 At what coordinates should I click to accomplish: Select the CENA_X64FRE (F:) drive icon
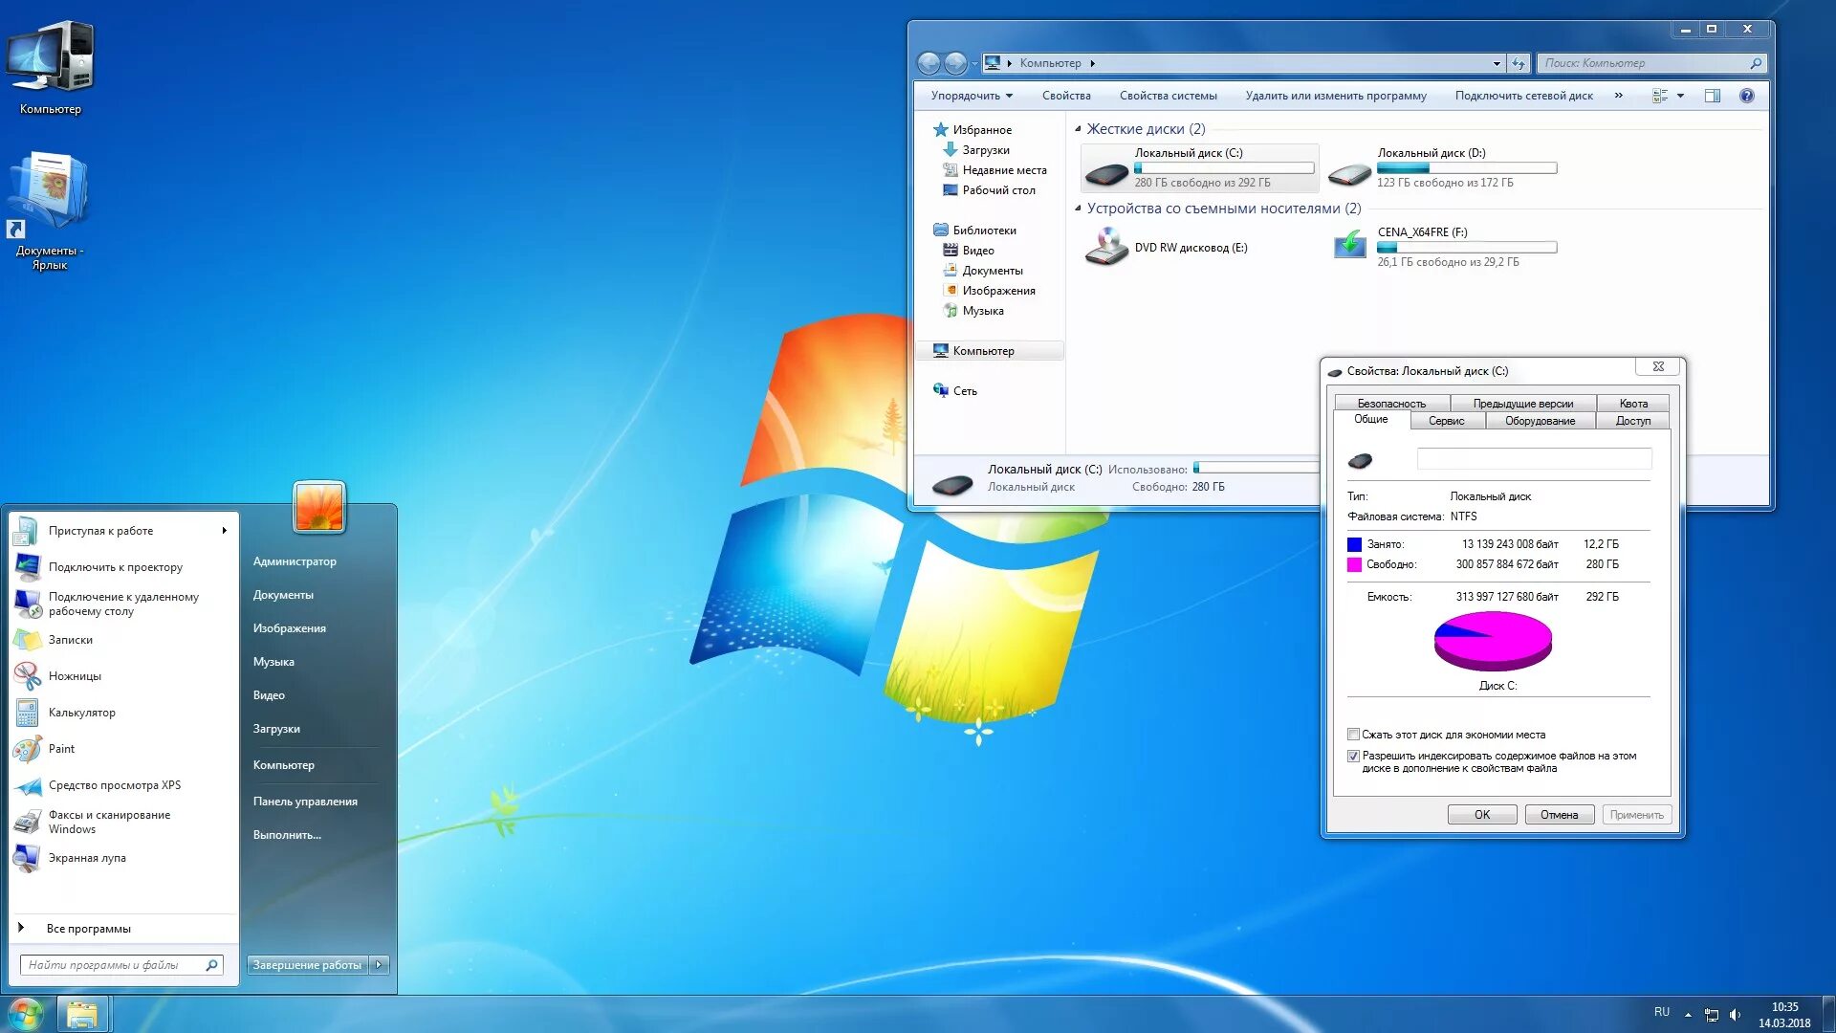1349,245
